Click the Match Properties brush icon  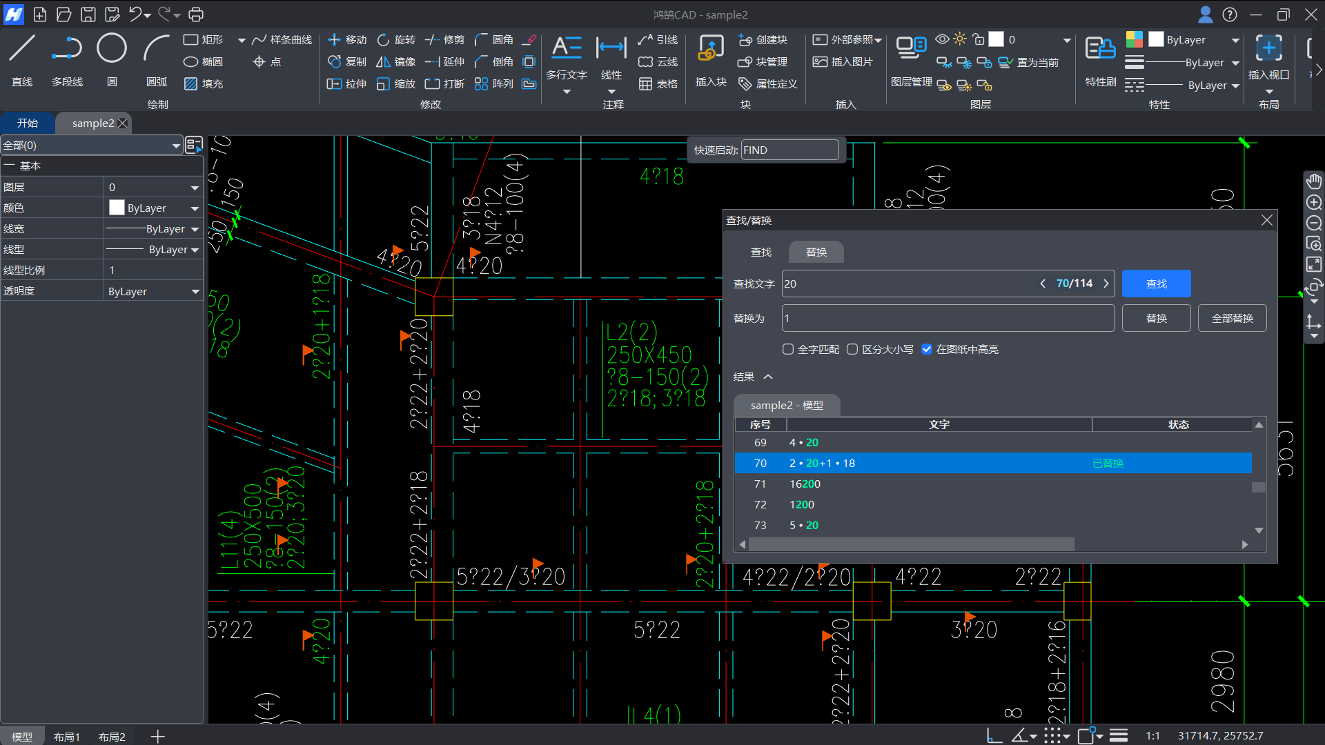(1100, 49)
